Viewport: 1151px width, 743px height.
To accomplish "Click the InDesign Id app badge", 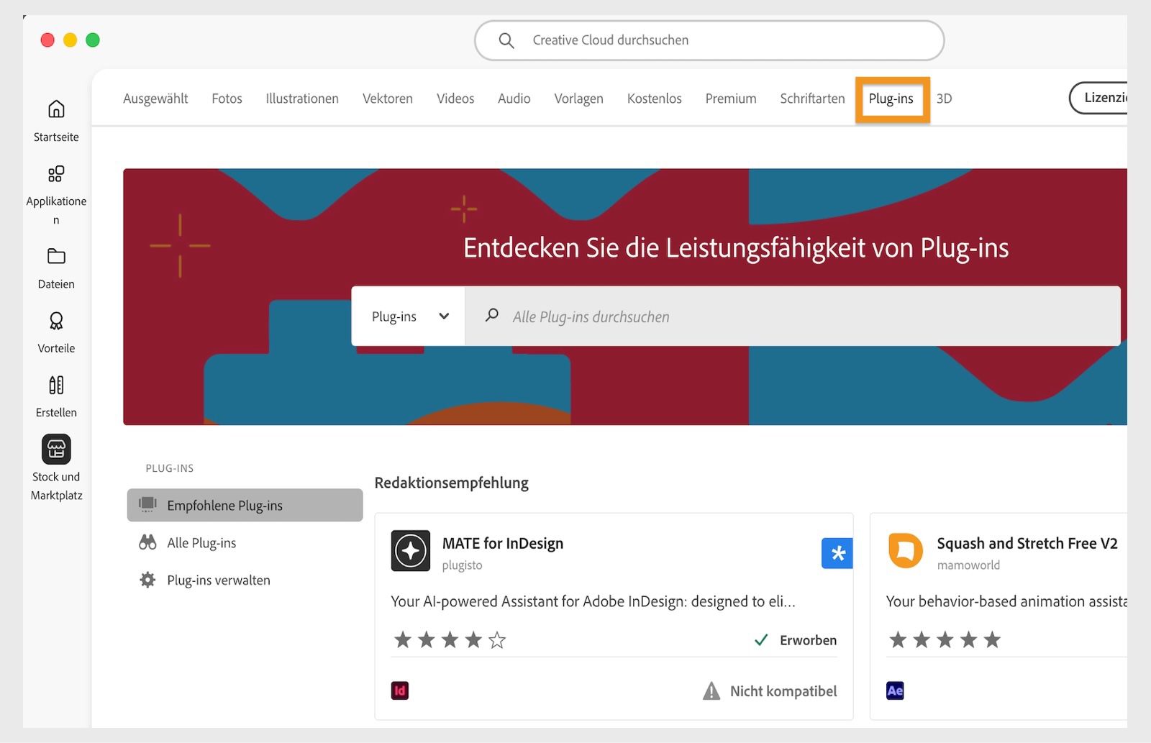I will tap(400, 691).
